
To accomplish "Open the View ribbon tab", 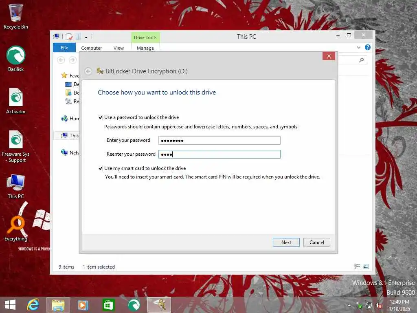I will pos(119,48).
